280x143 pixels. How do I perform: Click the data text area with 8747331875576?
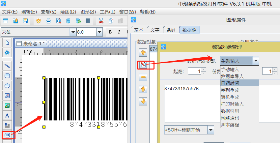191,105
